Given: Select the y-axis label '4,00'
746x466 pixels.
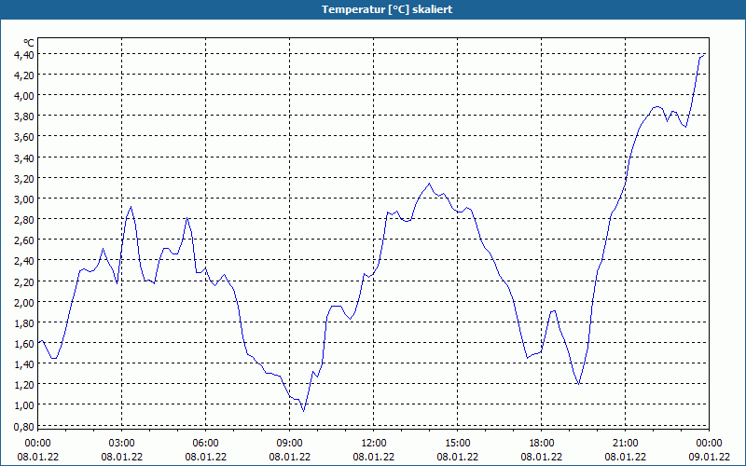Looking at the screenshot, I should (24, 96).
